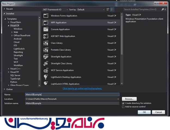
Task: Select the TypeScript tree item
Action: tap(15, 79)
